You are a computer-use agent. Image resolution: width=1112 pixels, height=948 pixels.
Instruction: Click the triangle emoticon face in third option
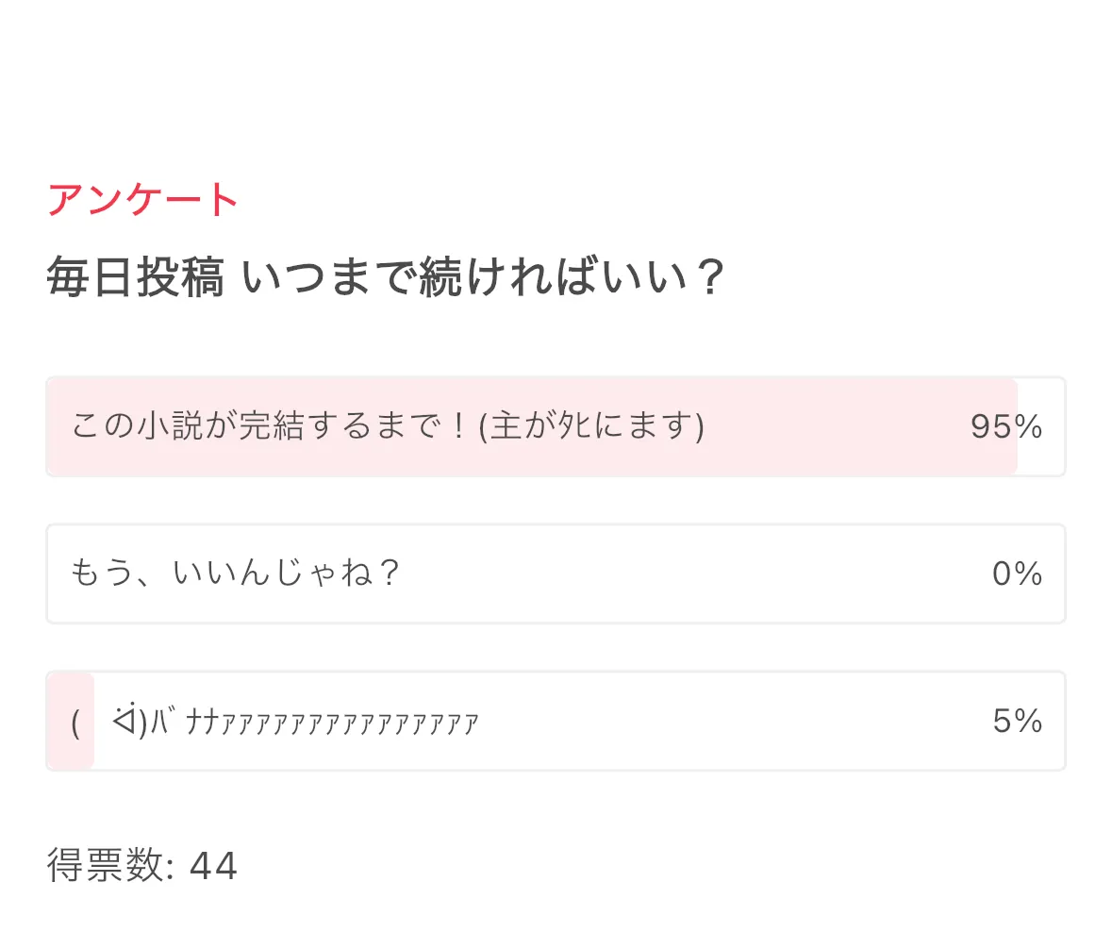[x=124, y=720]
